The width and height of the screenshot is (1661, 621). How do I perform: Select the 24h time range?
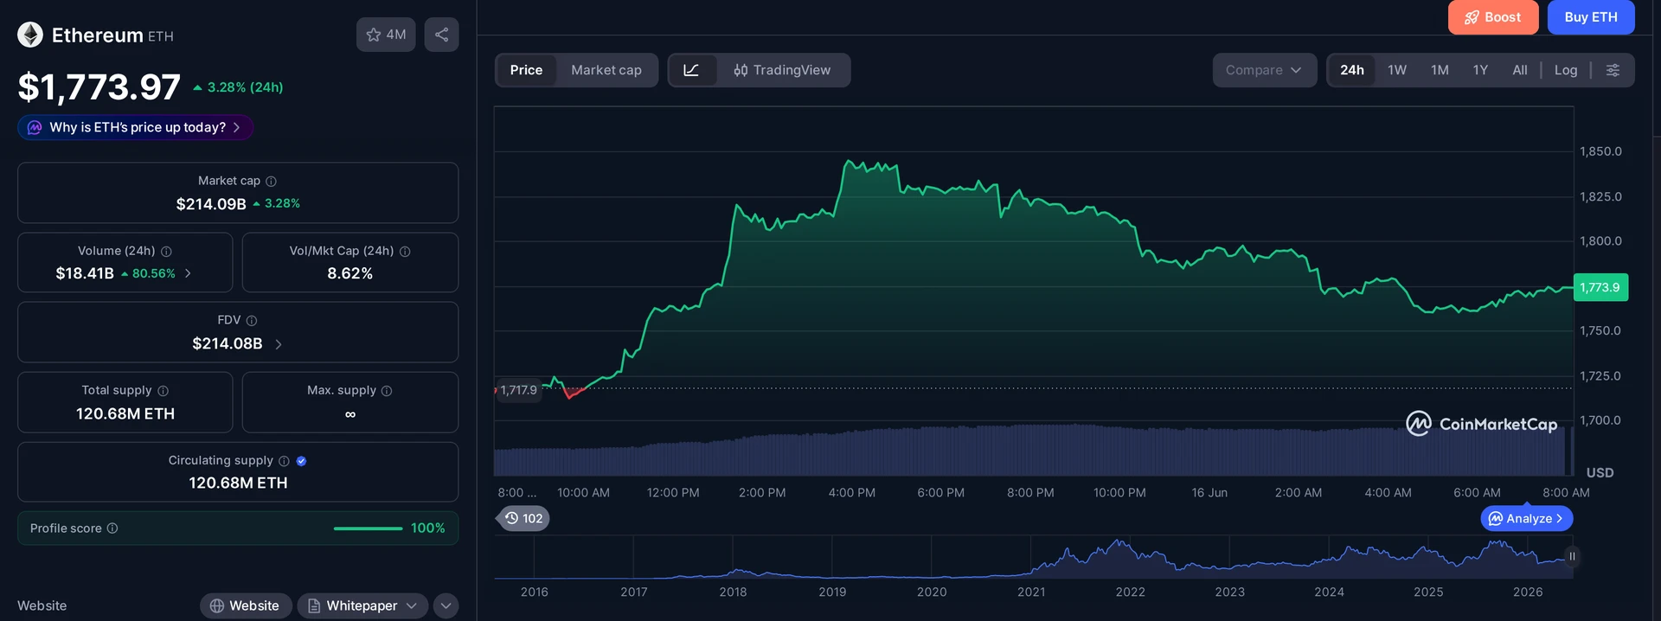pyautogui.click(x=1352, y=70)
